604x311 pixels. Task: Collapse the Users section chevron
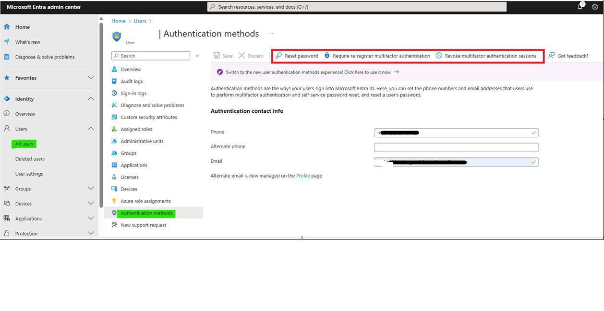pyautogui.click(x=91, y=129)
